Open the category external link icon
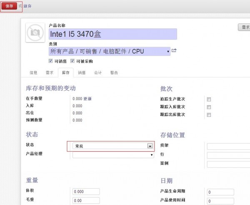 (x=174, y=51)
